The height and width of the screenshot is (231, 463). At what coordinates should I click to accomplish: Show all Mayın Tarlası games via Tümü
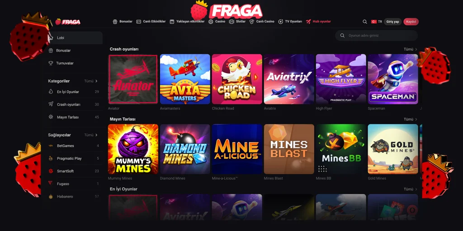pyautogui.click(x=411, y=119)
